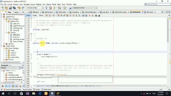The height and width of the screenshot is (96, 171).
Task: Expand the WebInventory Libraries node
Action: pyautogui.click(x=4, y=59)
